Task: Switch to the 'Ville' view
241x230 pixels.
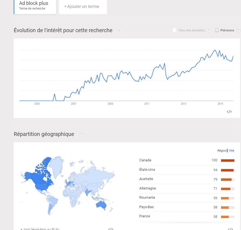Action: 231,151
